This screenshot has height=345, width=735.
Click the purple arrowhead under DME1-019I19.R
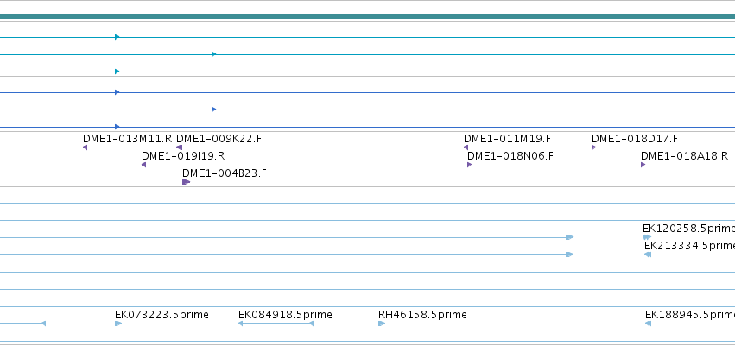[144, 165]
